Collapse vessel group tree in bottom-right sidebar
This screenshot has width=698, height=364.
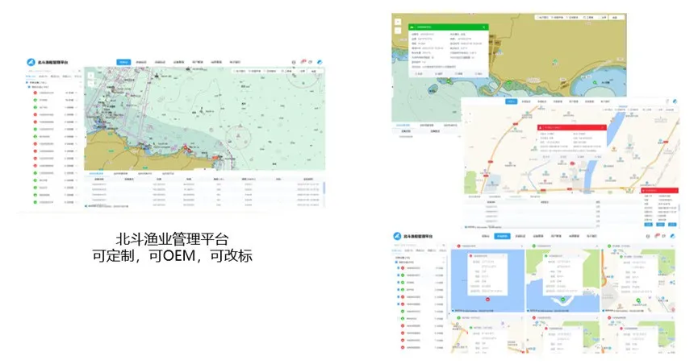coord(396,261)
